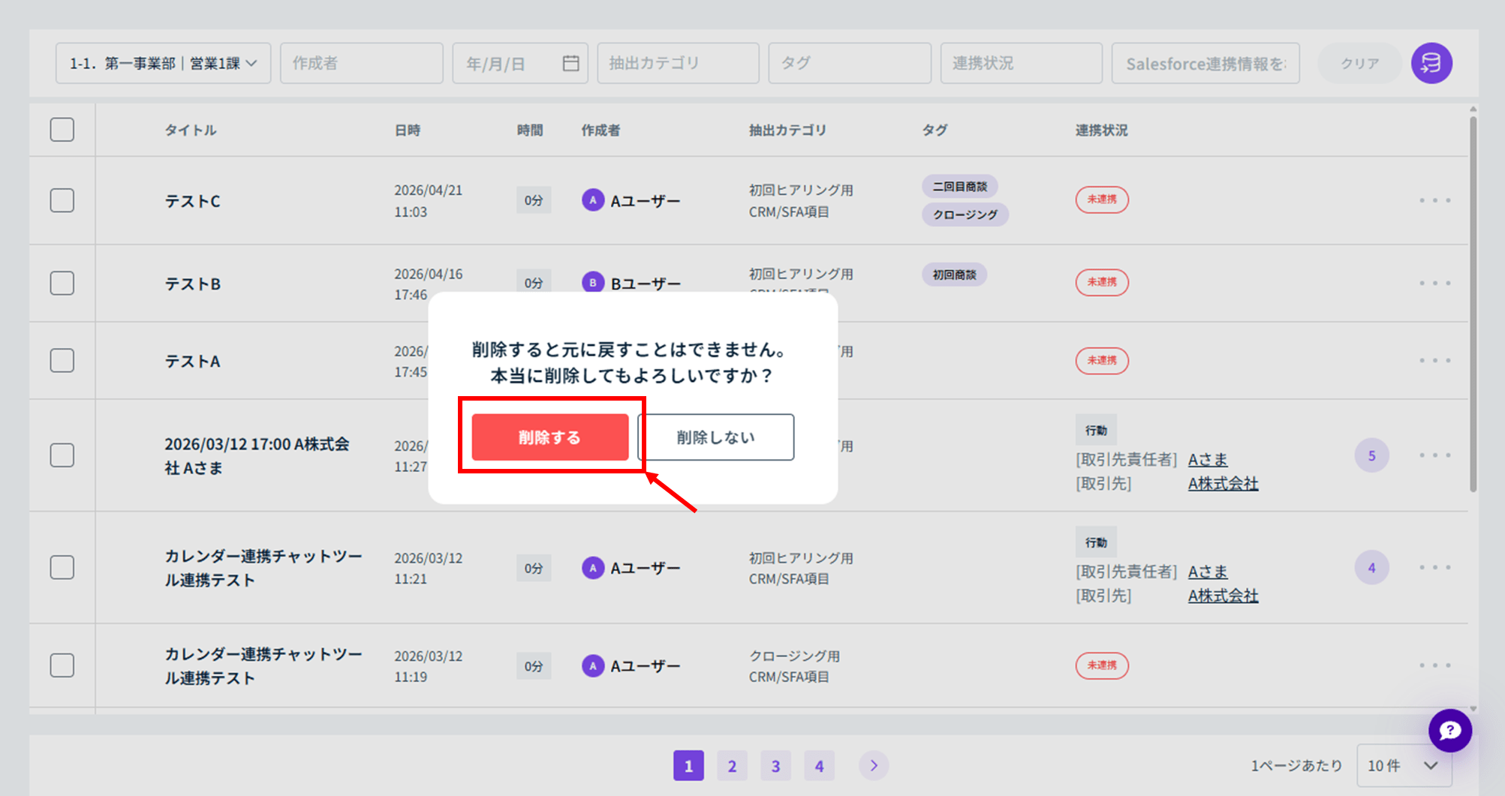Image resolution: width=1505 pixels, height=796 pixels.
Task: Jump to page 4
Action: (819, 765)
